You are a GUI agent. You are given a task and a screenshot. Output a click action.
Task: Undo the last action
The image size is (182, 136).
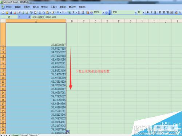58,12
